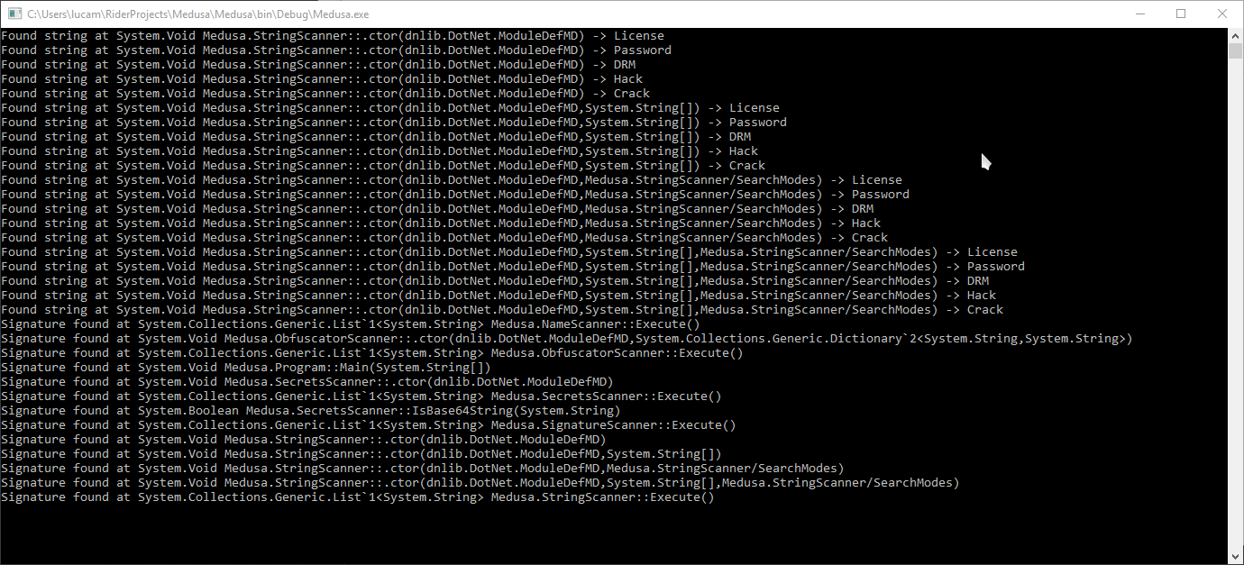Select the Program::Main(System.String[]) signature line
Screen dimensions: 1244x565
click(245, 368)
